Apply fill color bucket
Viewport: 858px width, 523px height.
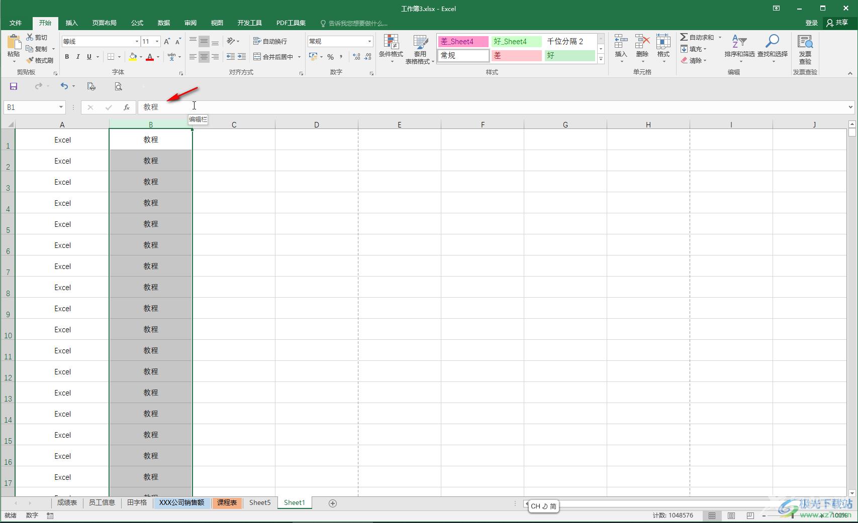133,57
